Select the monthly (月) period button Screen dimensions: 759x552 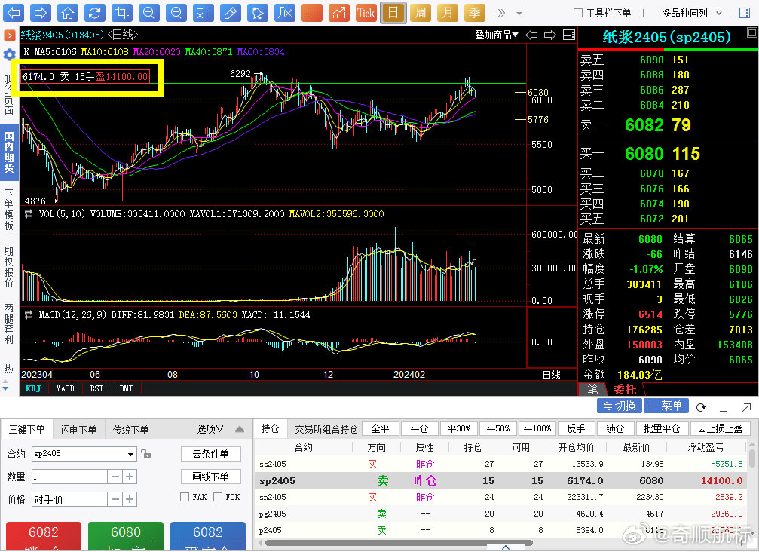click(448, 13)
